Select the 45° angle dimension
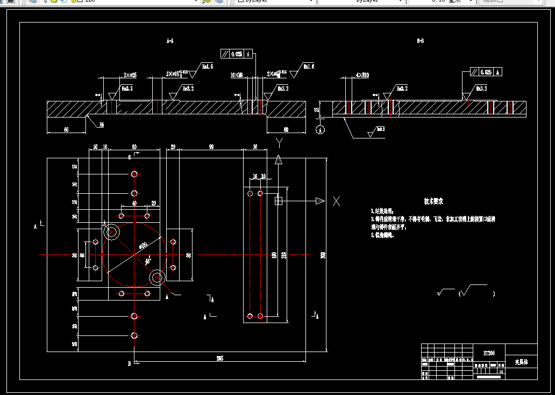The image size is (555, 395). 148,261
